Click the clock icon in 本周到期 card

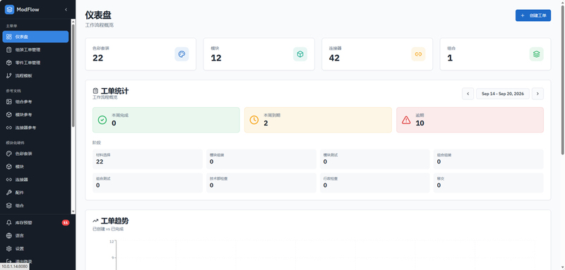tap(254, 120)
